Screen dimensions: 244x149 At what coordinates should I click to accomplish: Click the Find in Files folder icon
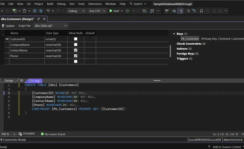coord(144,11)
